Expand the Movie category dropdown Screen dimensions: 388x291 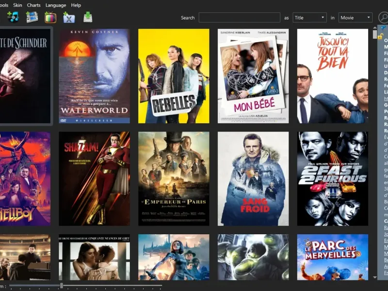[356, 17]
